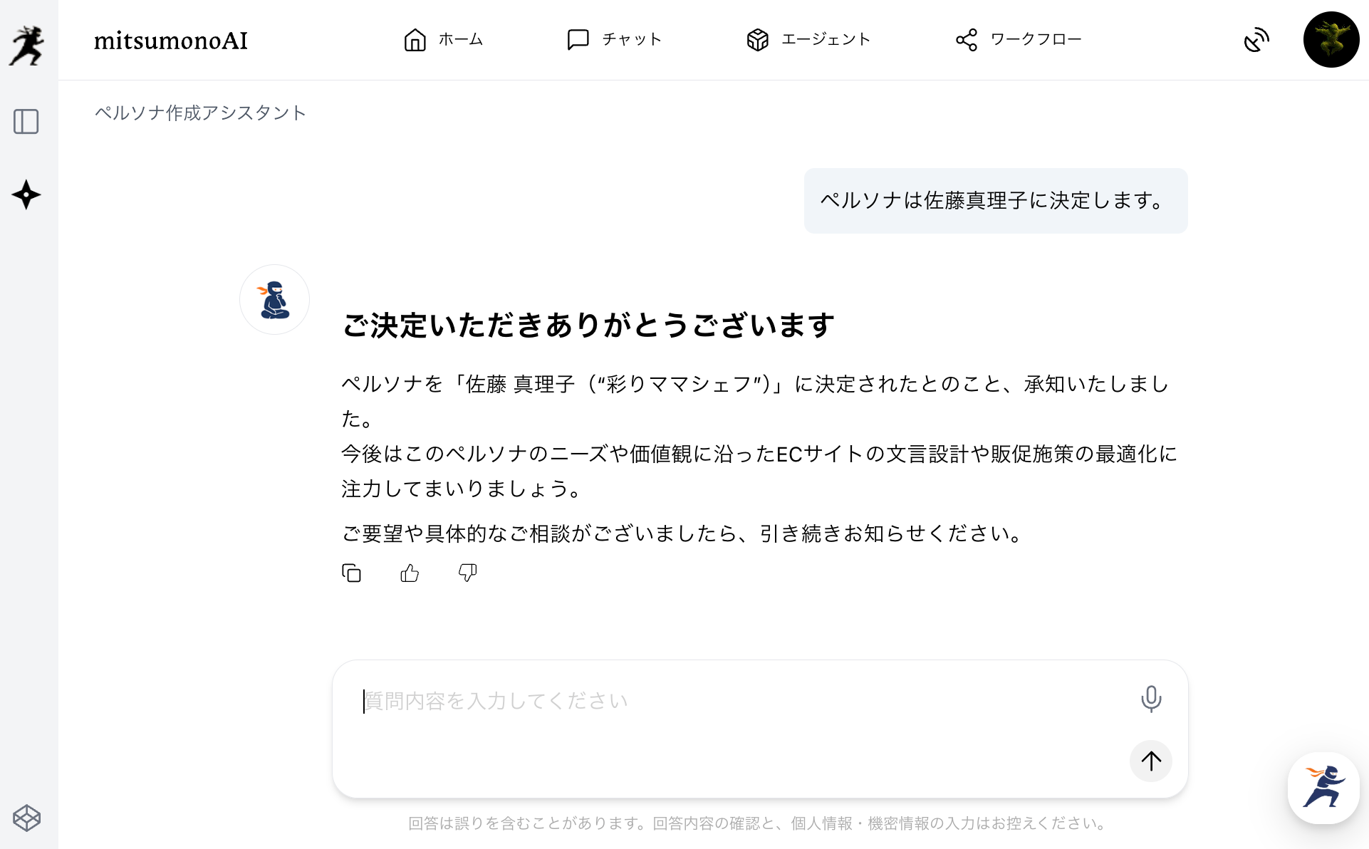Image resolution: width=1369 pixels, height=849 pixels.
Task: Click the assistant ninja avatar beside response
Action: (274, 299)
